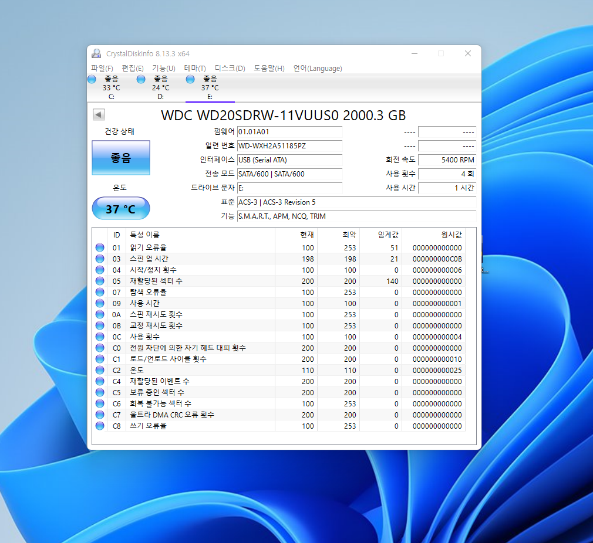
Task: Click status icon for 보류 중인 섹터 수 row
Action: (100, 392)
